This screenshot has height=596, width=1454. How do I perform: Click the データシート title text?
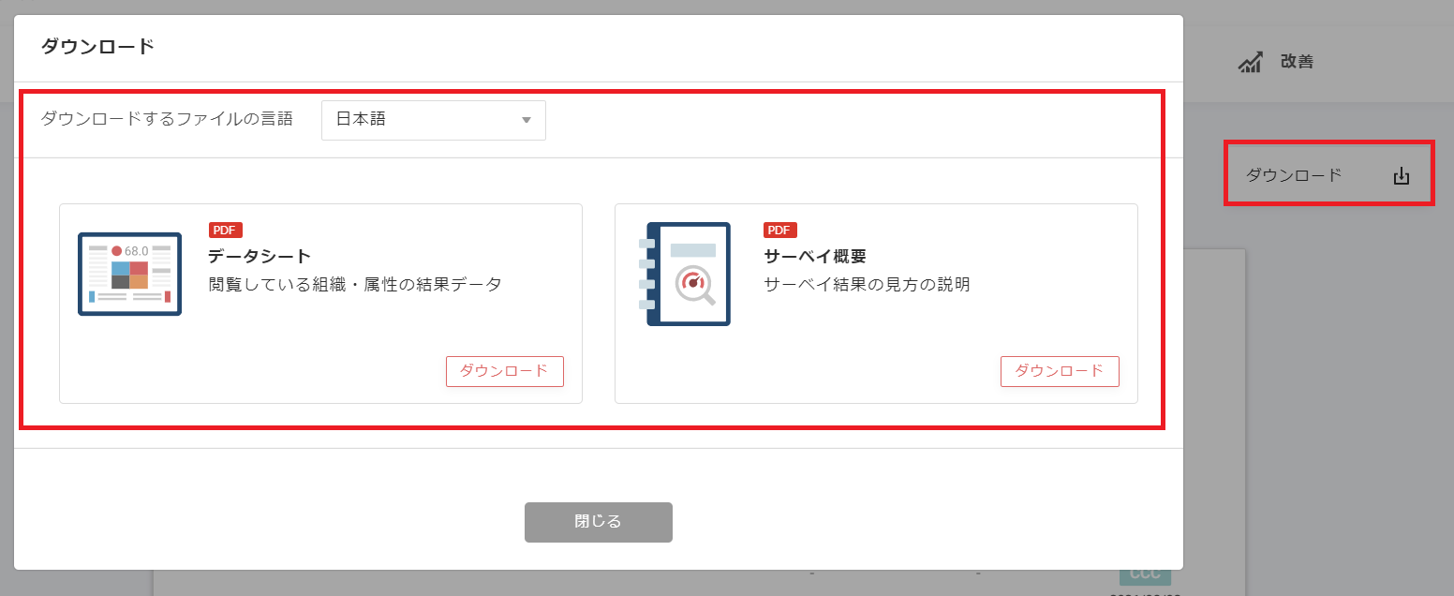point(260,256)
